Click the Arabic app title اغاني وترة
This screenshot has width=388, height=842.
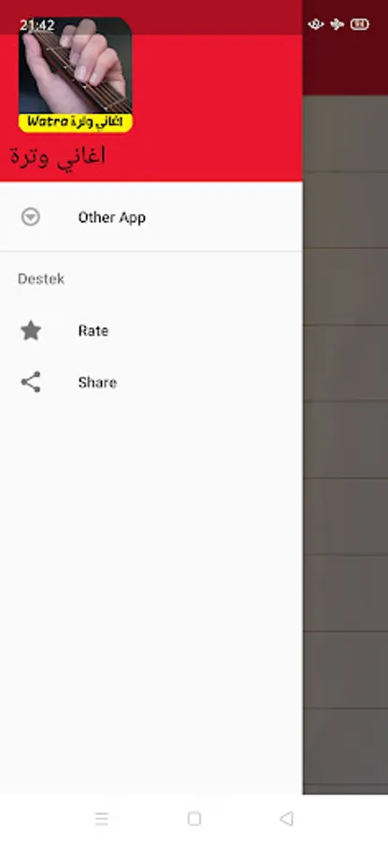pyautogui.click(x=57, y=155)
